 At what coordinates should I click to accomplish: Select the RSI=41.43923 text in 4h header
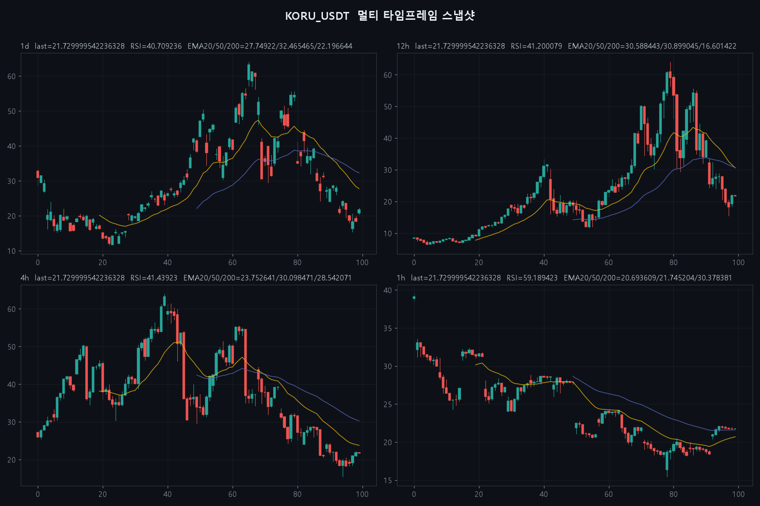coord(154,278)
